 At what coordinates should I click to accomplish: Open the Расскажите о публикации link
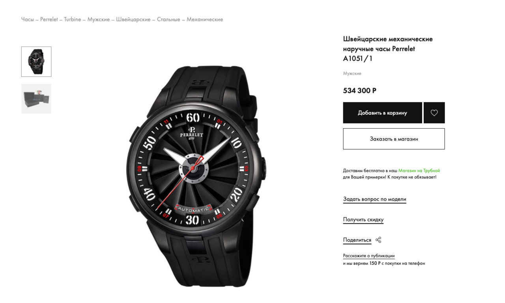tap(369, 256)
